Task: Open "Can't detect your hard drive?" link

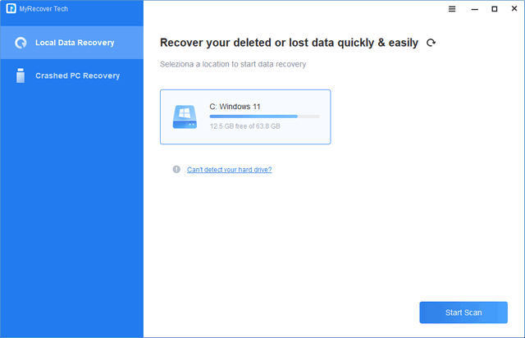Action: tap(229, 170)
